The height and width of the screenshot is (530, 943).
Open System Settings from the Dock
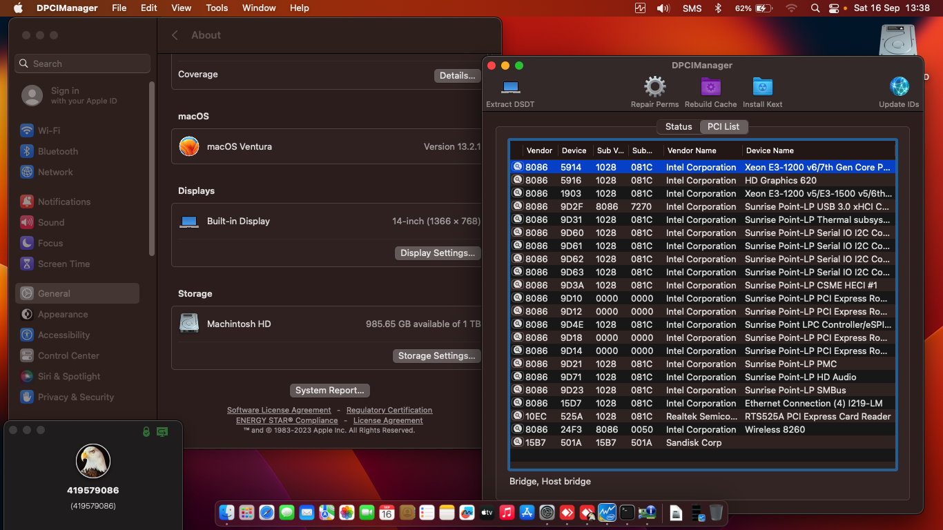[x=547, y=513]
